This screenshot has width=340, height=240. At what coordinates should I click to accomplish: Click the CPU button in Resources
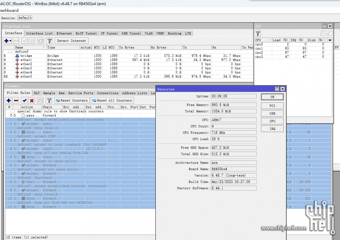coord(272,121)
